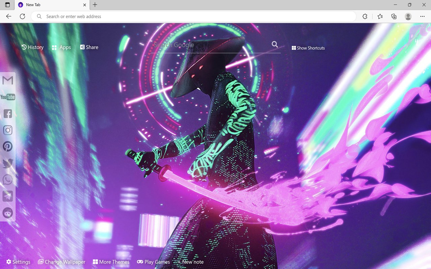Close the New Tab tab
This screenshot has height=269, width=431.
[85, 5]
